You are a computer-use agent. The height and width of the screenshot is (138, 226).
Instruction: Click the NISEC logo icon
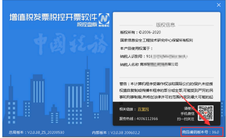click(104, 20)
